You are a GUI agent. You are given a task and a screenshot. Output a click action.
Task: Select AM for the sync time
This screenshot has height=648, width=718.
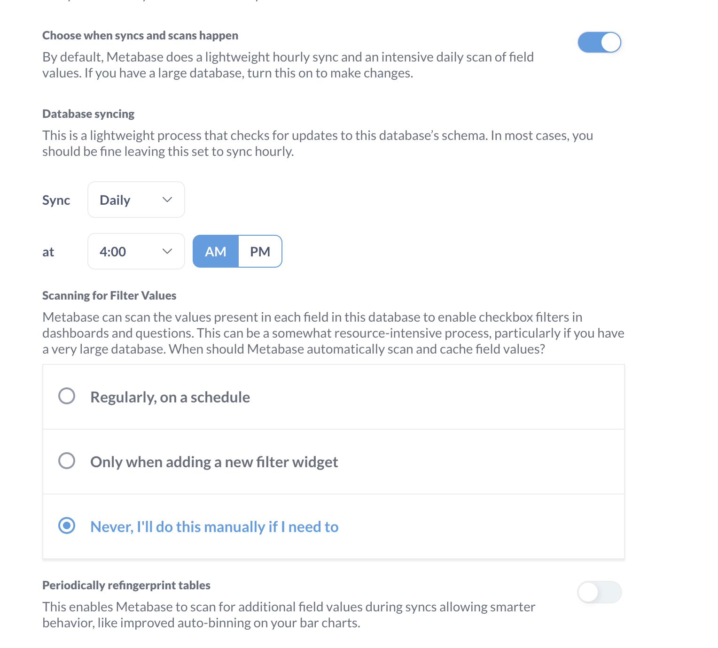click(x=216, y=252)
